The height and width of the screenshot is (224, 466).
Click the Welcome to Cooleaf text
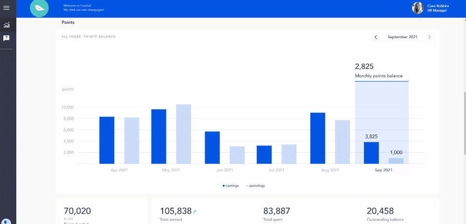click(x=77, y=6)
